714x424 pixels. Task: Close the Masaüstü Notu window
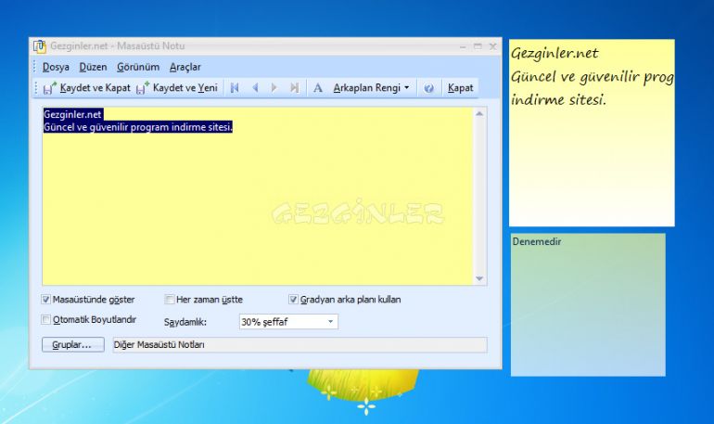492,46
